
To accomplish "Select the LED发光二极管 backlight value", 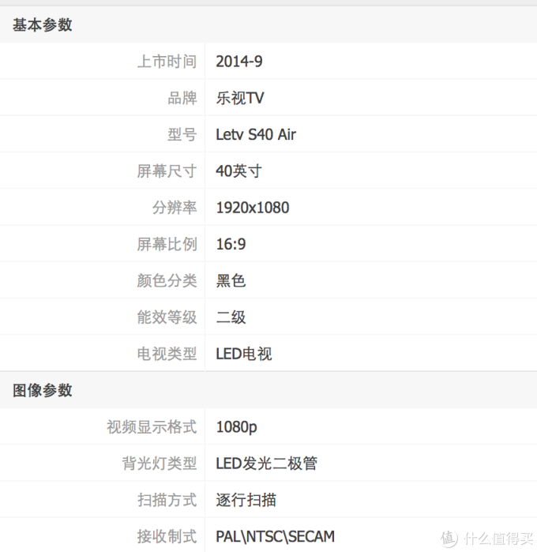I will (266, 464).
